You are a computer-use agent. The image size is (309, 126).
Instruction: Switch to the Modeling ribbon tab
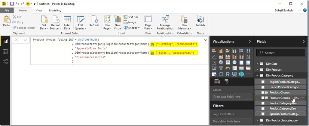(x=55, y=10)
